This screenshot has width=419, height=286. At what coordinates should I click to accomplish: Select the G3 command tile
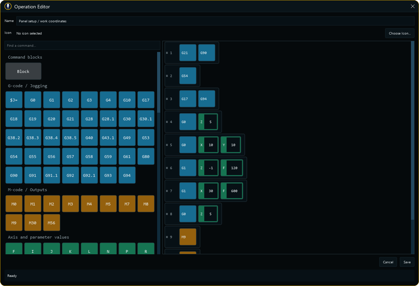tap(89, 100)
